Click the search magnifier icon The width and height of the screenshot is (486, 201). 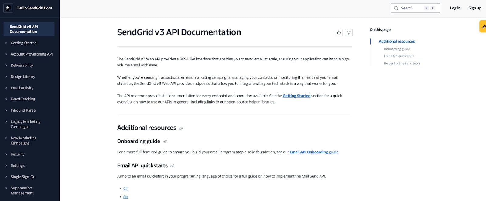coord(396,8)
